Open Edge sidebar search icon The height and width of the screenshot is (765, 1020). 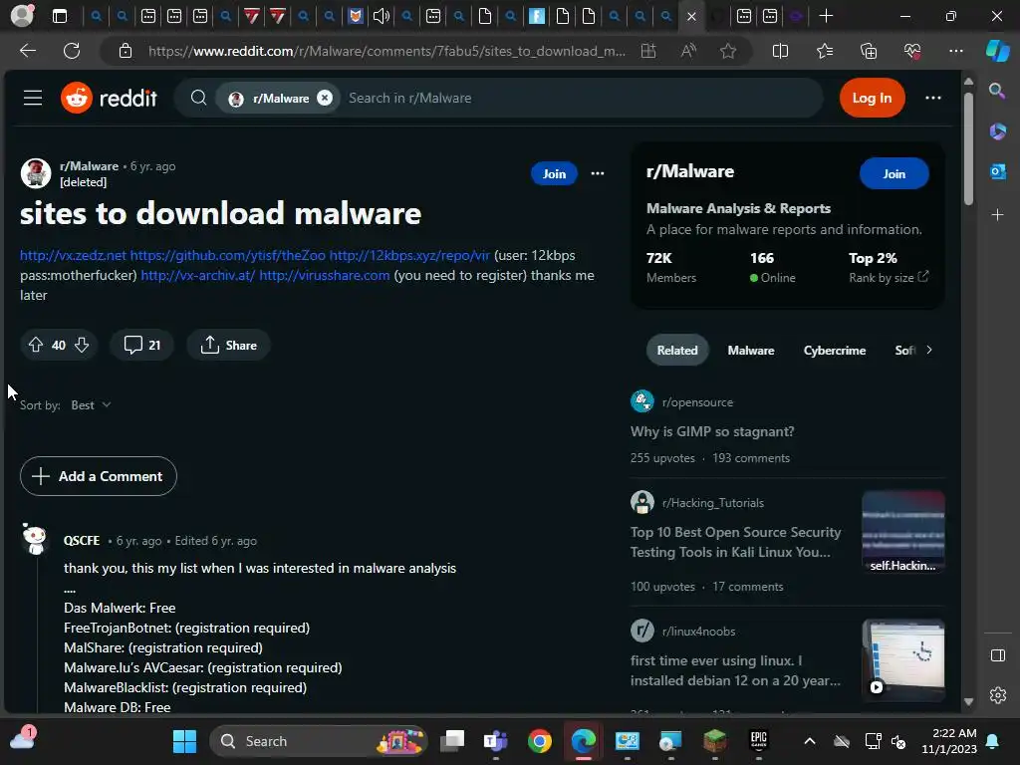click(997, 91)
